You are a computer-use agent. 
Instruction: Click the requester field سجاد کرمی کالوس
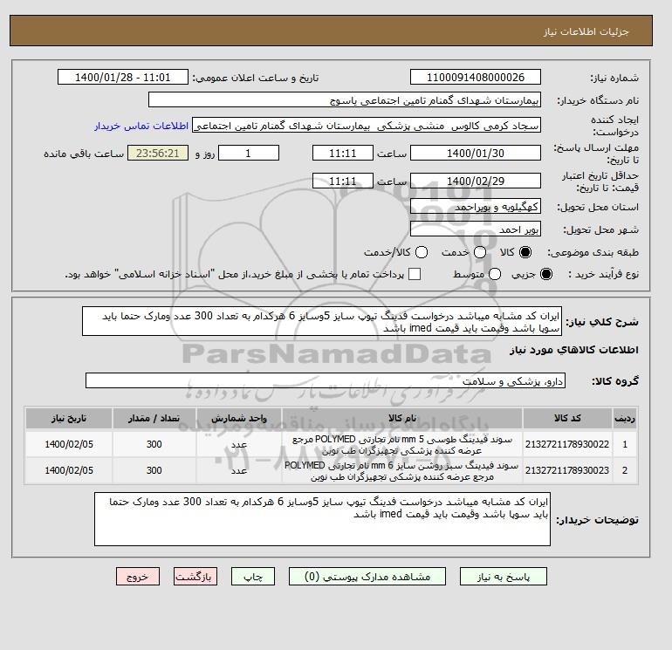pyautogui.click(x=367, y=125)
